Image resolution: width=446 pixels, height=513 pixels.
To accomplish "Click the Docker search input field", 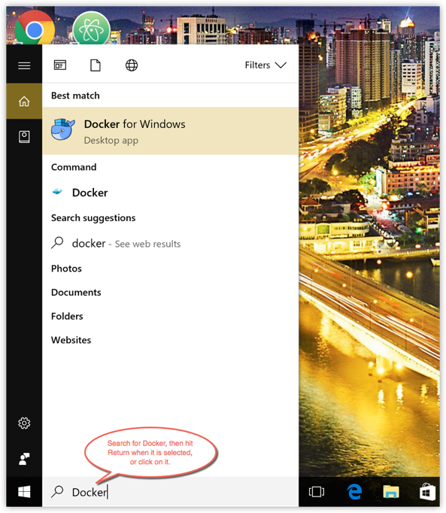I will [170, 492].
